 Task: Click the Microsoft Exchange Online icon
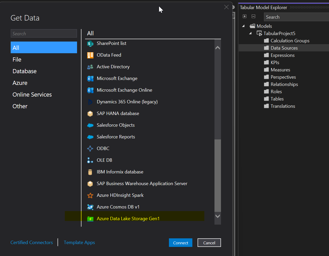(x=90, y=90)
